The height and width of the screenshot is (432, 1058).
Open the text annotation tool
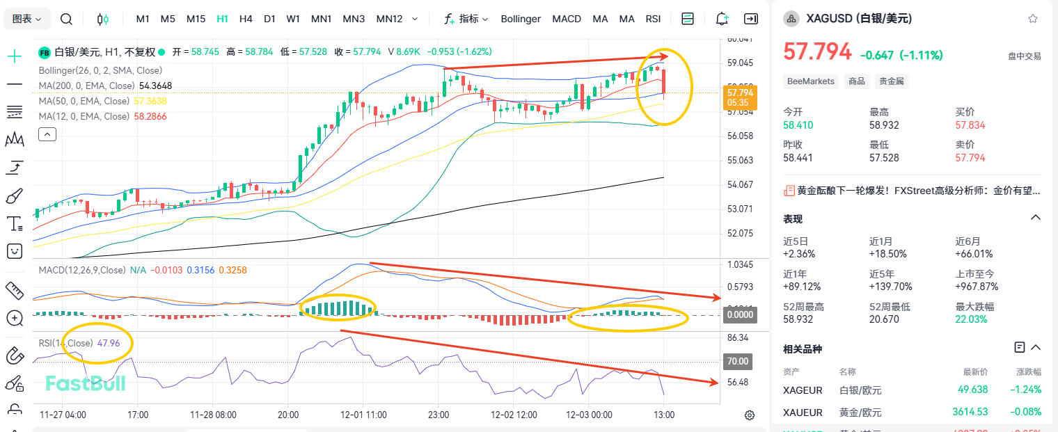coord(14,223)
